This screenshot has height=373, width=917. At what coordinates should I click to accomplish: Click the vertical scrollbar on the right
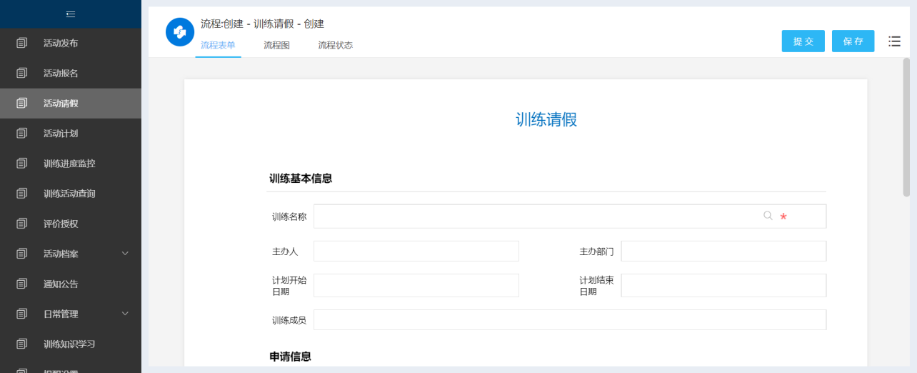[x=906, y=127]
